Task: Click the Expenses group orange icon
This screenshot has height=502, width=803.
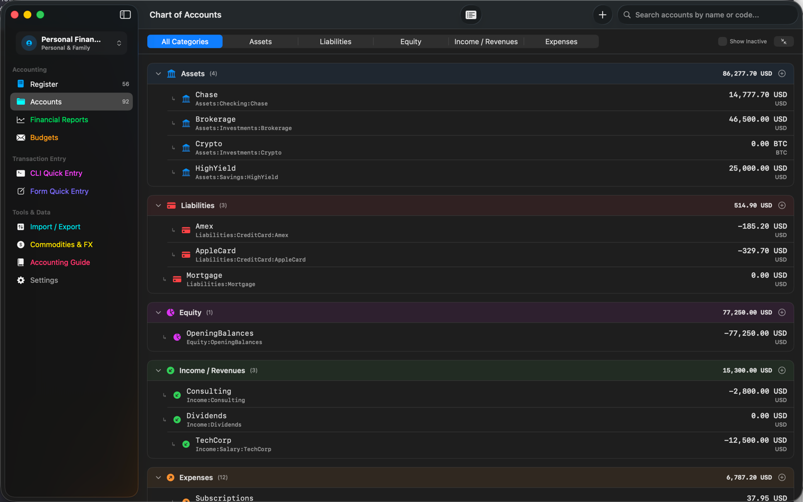Action: (x=171, y=477)
